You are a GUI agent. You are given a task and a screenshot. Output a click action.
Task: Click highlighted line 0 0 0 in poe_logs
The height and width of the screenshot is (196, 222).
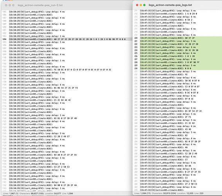[166, 68]
